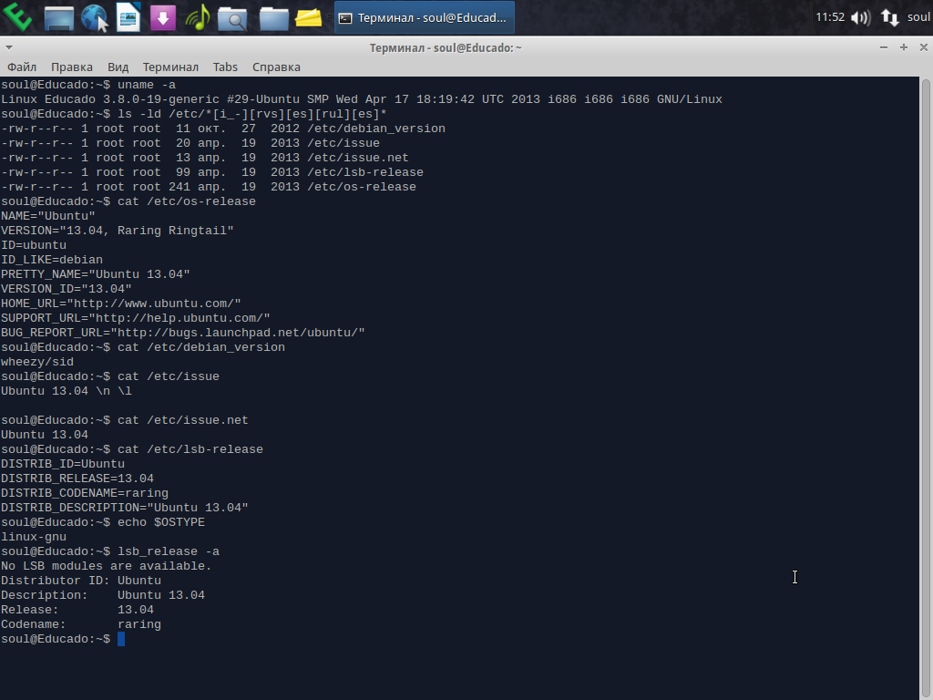Screen dimensions: 933x700
Task: Open the Справка menu
Action: (x=276, y=67)
